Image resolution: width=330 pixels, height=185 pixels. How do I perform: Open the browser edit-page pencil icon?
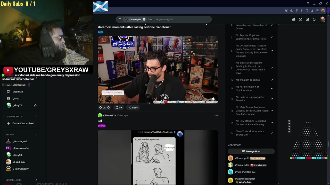click(286, 11)
